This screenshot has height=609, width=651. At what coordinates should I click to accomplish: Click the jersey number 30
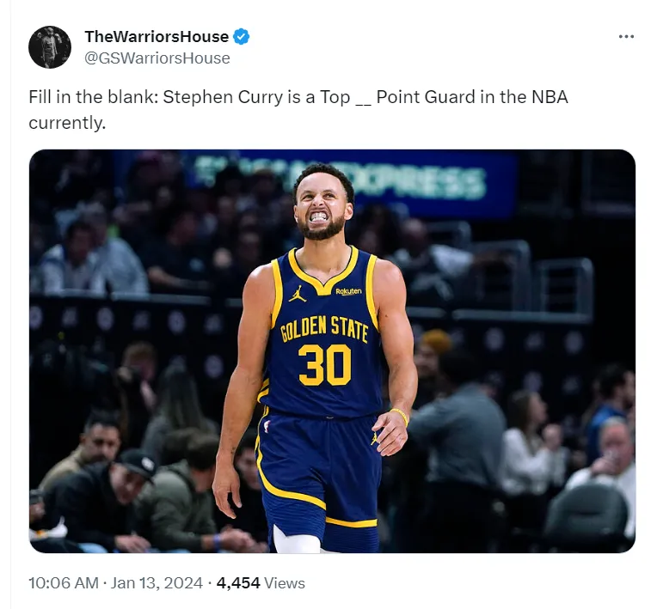pos(325,365)
